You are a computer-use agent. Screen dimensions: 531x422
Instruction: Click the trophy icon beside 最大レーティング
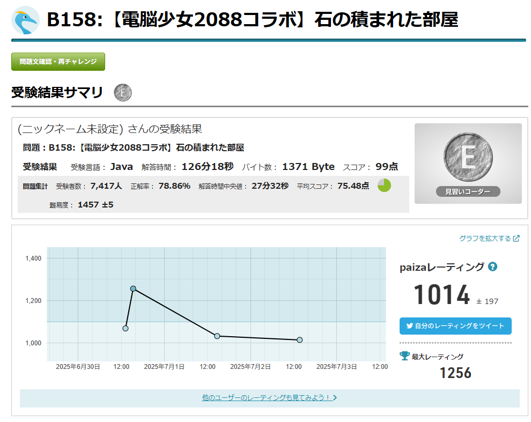point(405,356)
